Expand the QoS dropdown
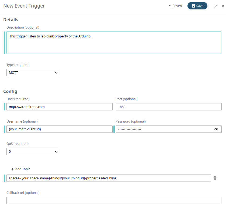 point(33,152)
